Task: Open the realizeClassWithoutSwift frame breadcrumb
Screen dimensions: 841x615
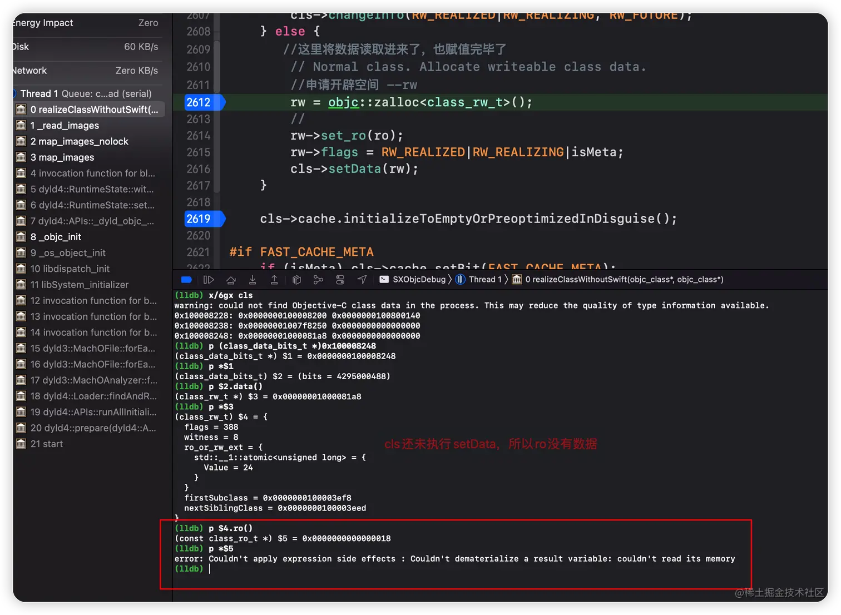Action: (617, 280)
